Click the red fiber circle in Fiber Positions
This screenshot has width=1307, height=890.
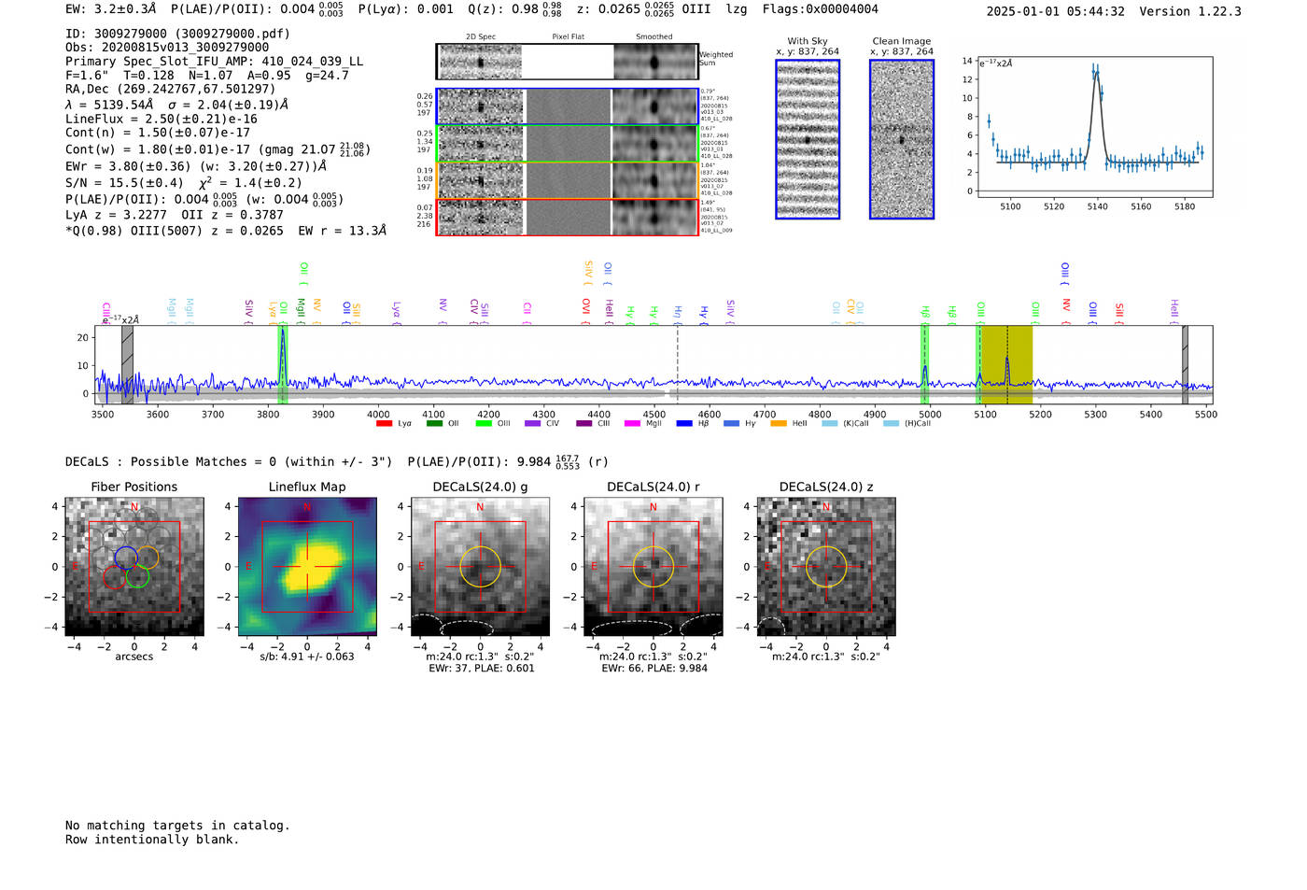point(114,577)
